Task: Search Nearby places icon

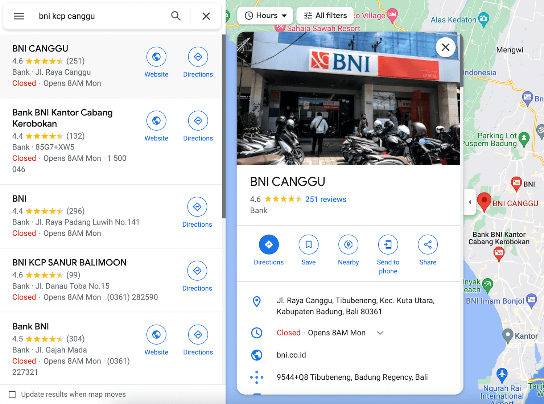Action: (x=348, y=245)
